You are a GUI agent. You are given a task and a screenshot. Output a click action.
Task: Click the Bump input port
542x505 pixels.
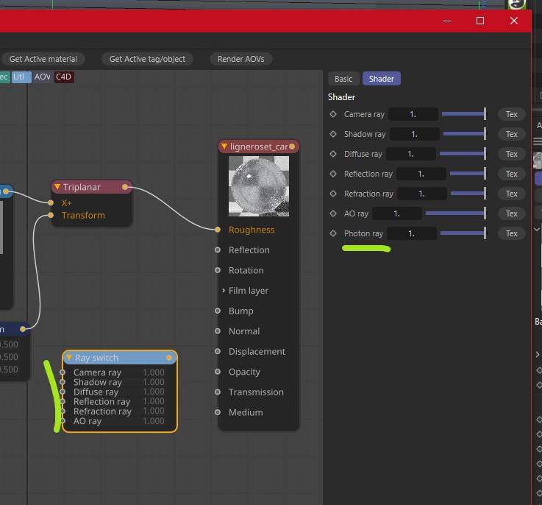(218, 311)
